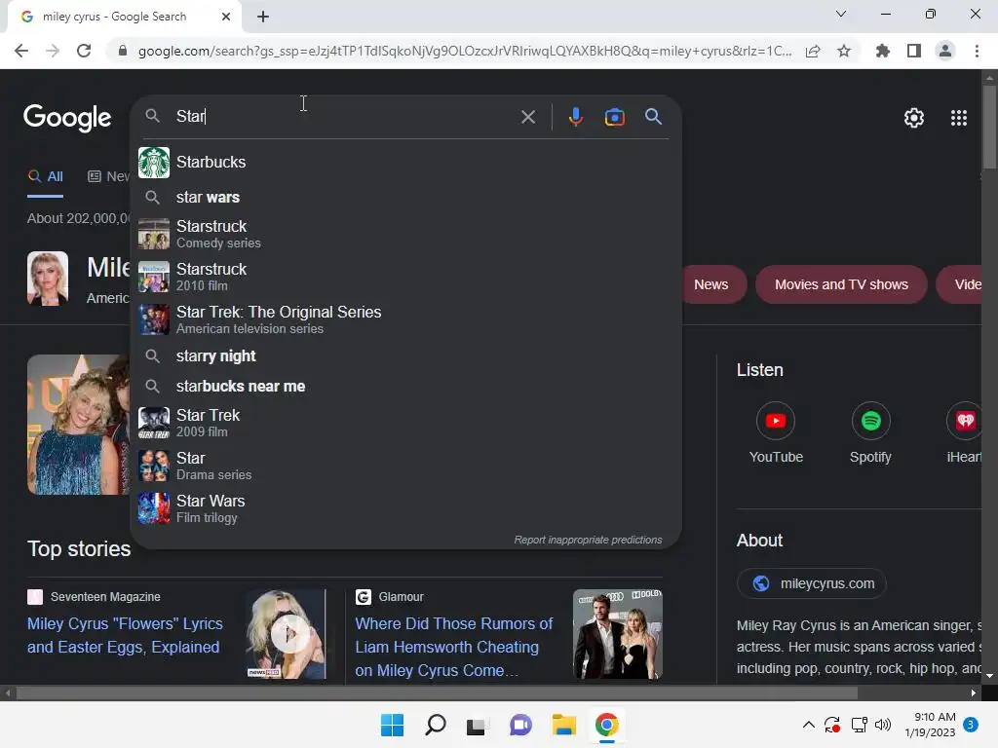Open Liam Hemsworth cheating rumors article
This screenshot has height=748, width=998.
coord(454,647)
